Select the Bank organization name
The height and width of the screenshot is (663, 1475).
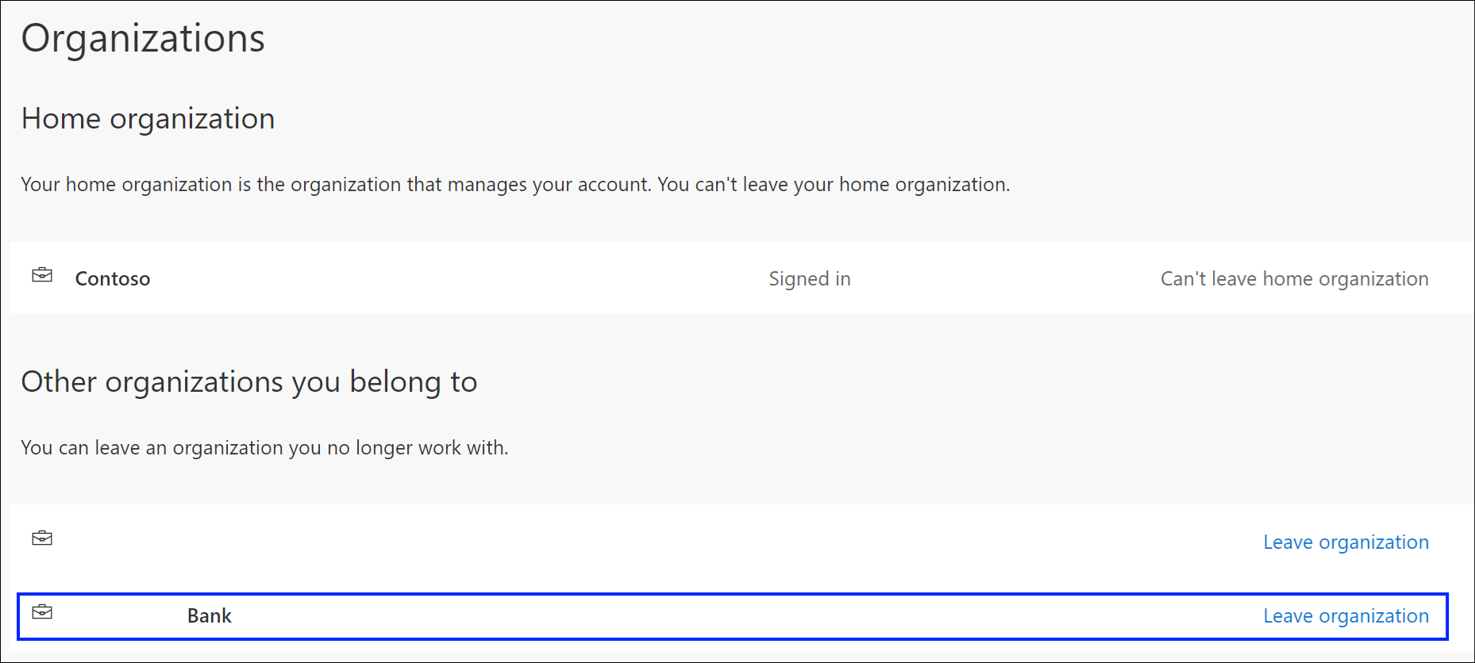(210, 616)
